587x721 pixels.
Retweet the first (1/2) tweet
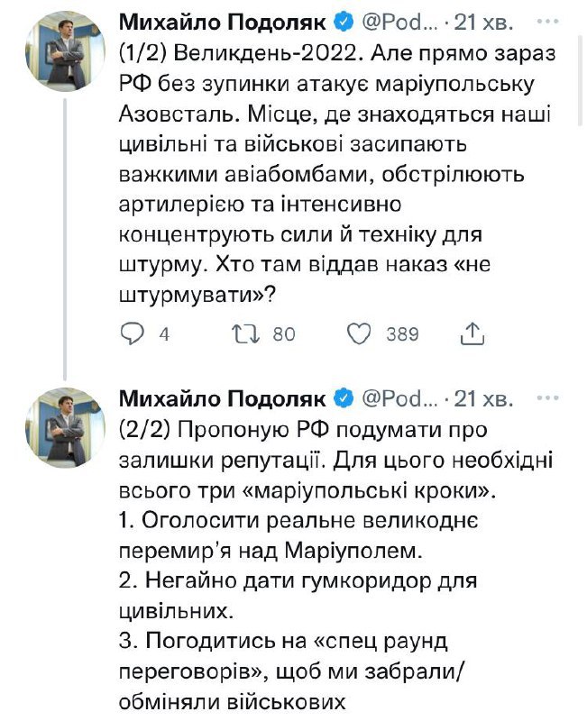[x=244, y=334]
